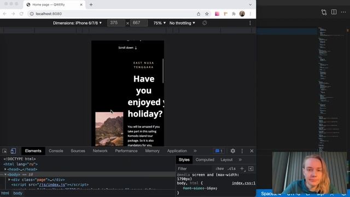This screenshot has width=350, height=197.
Task: Switch to the Performance tab
Action: [126, 151]
